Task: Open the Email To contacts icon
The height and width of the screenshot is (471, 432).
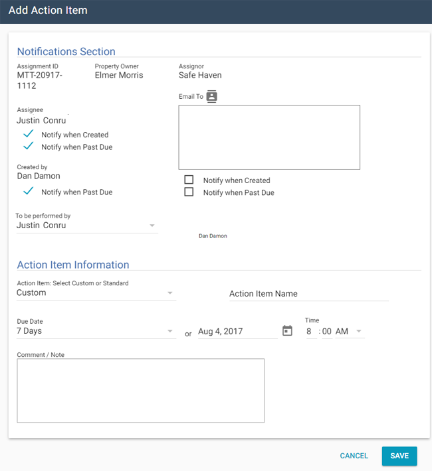Action: tap(212, 96)
